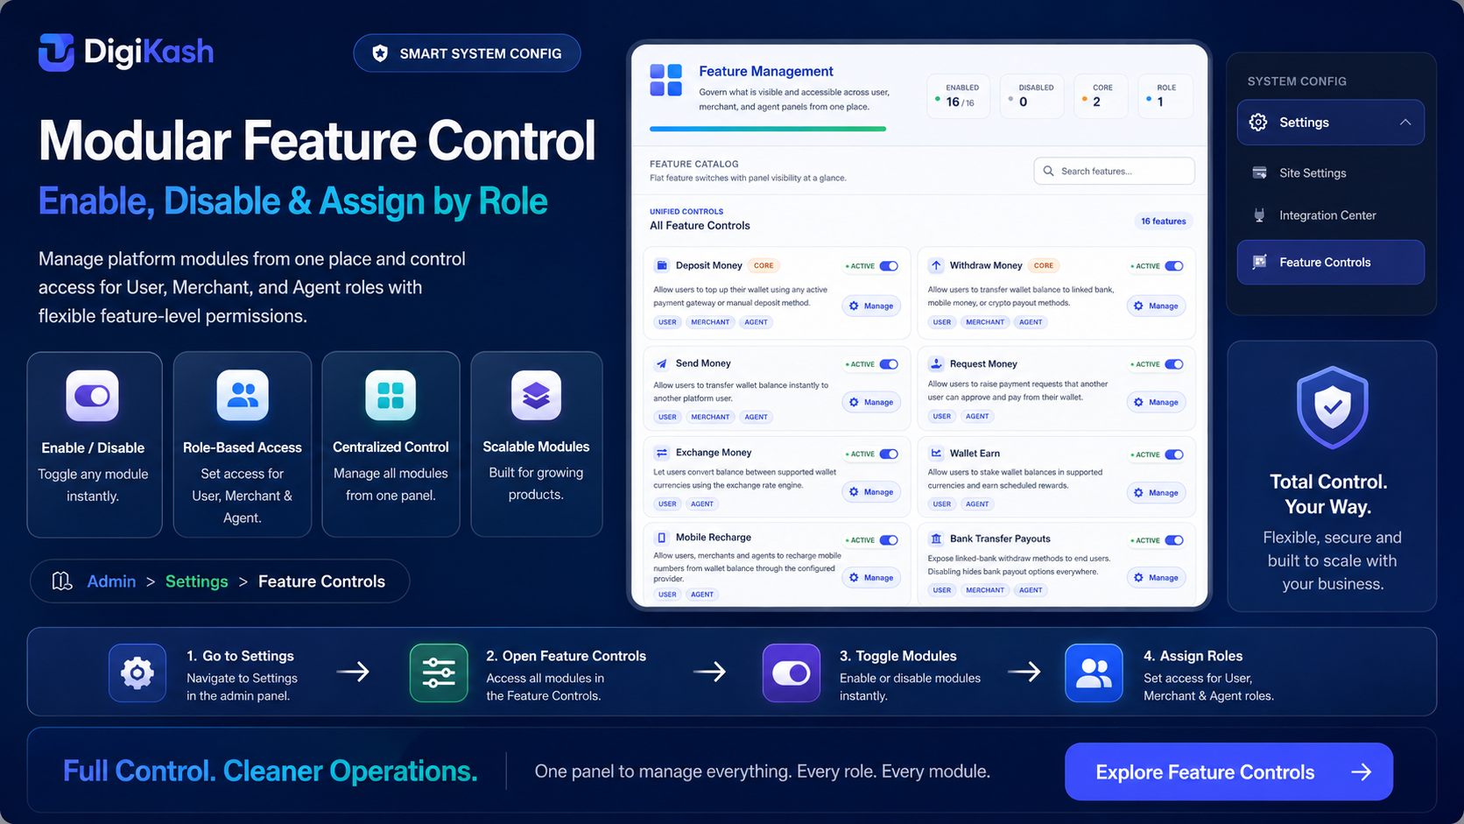The image size is (1464, 824).
Task: Collapse the Settings section chevron
Action: (x=1405, y=123)
